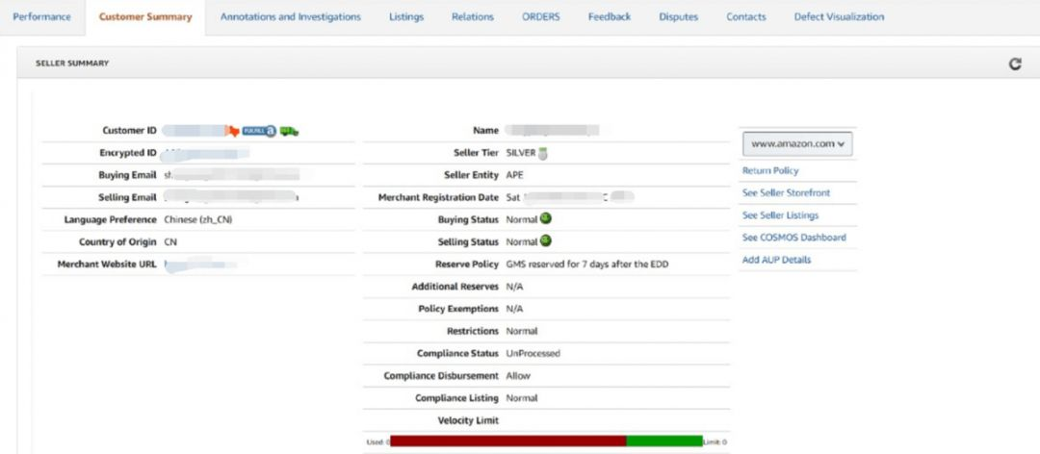Open the www.amazon.com marketplace dropdown
This screenshot has height=454, width=1040.
798,143
